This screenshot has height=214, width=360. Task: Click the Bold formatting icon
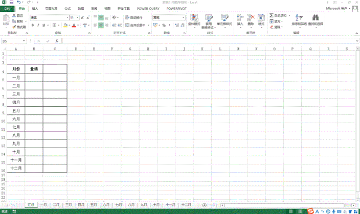32,25
